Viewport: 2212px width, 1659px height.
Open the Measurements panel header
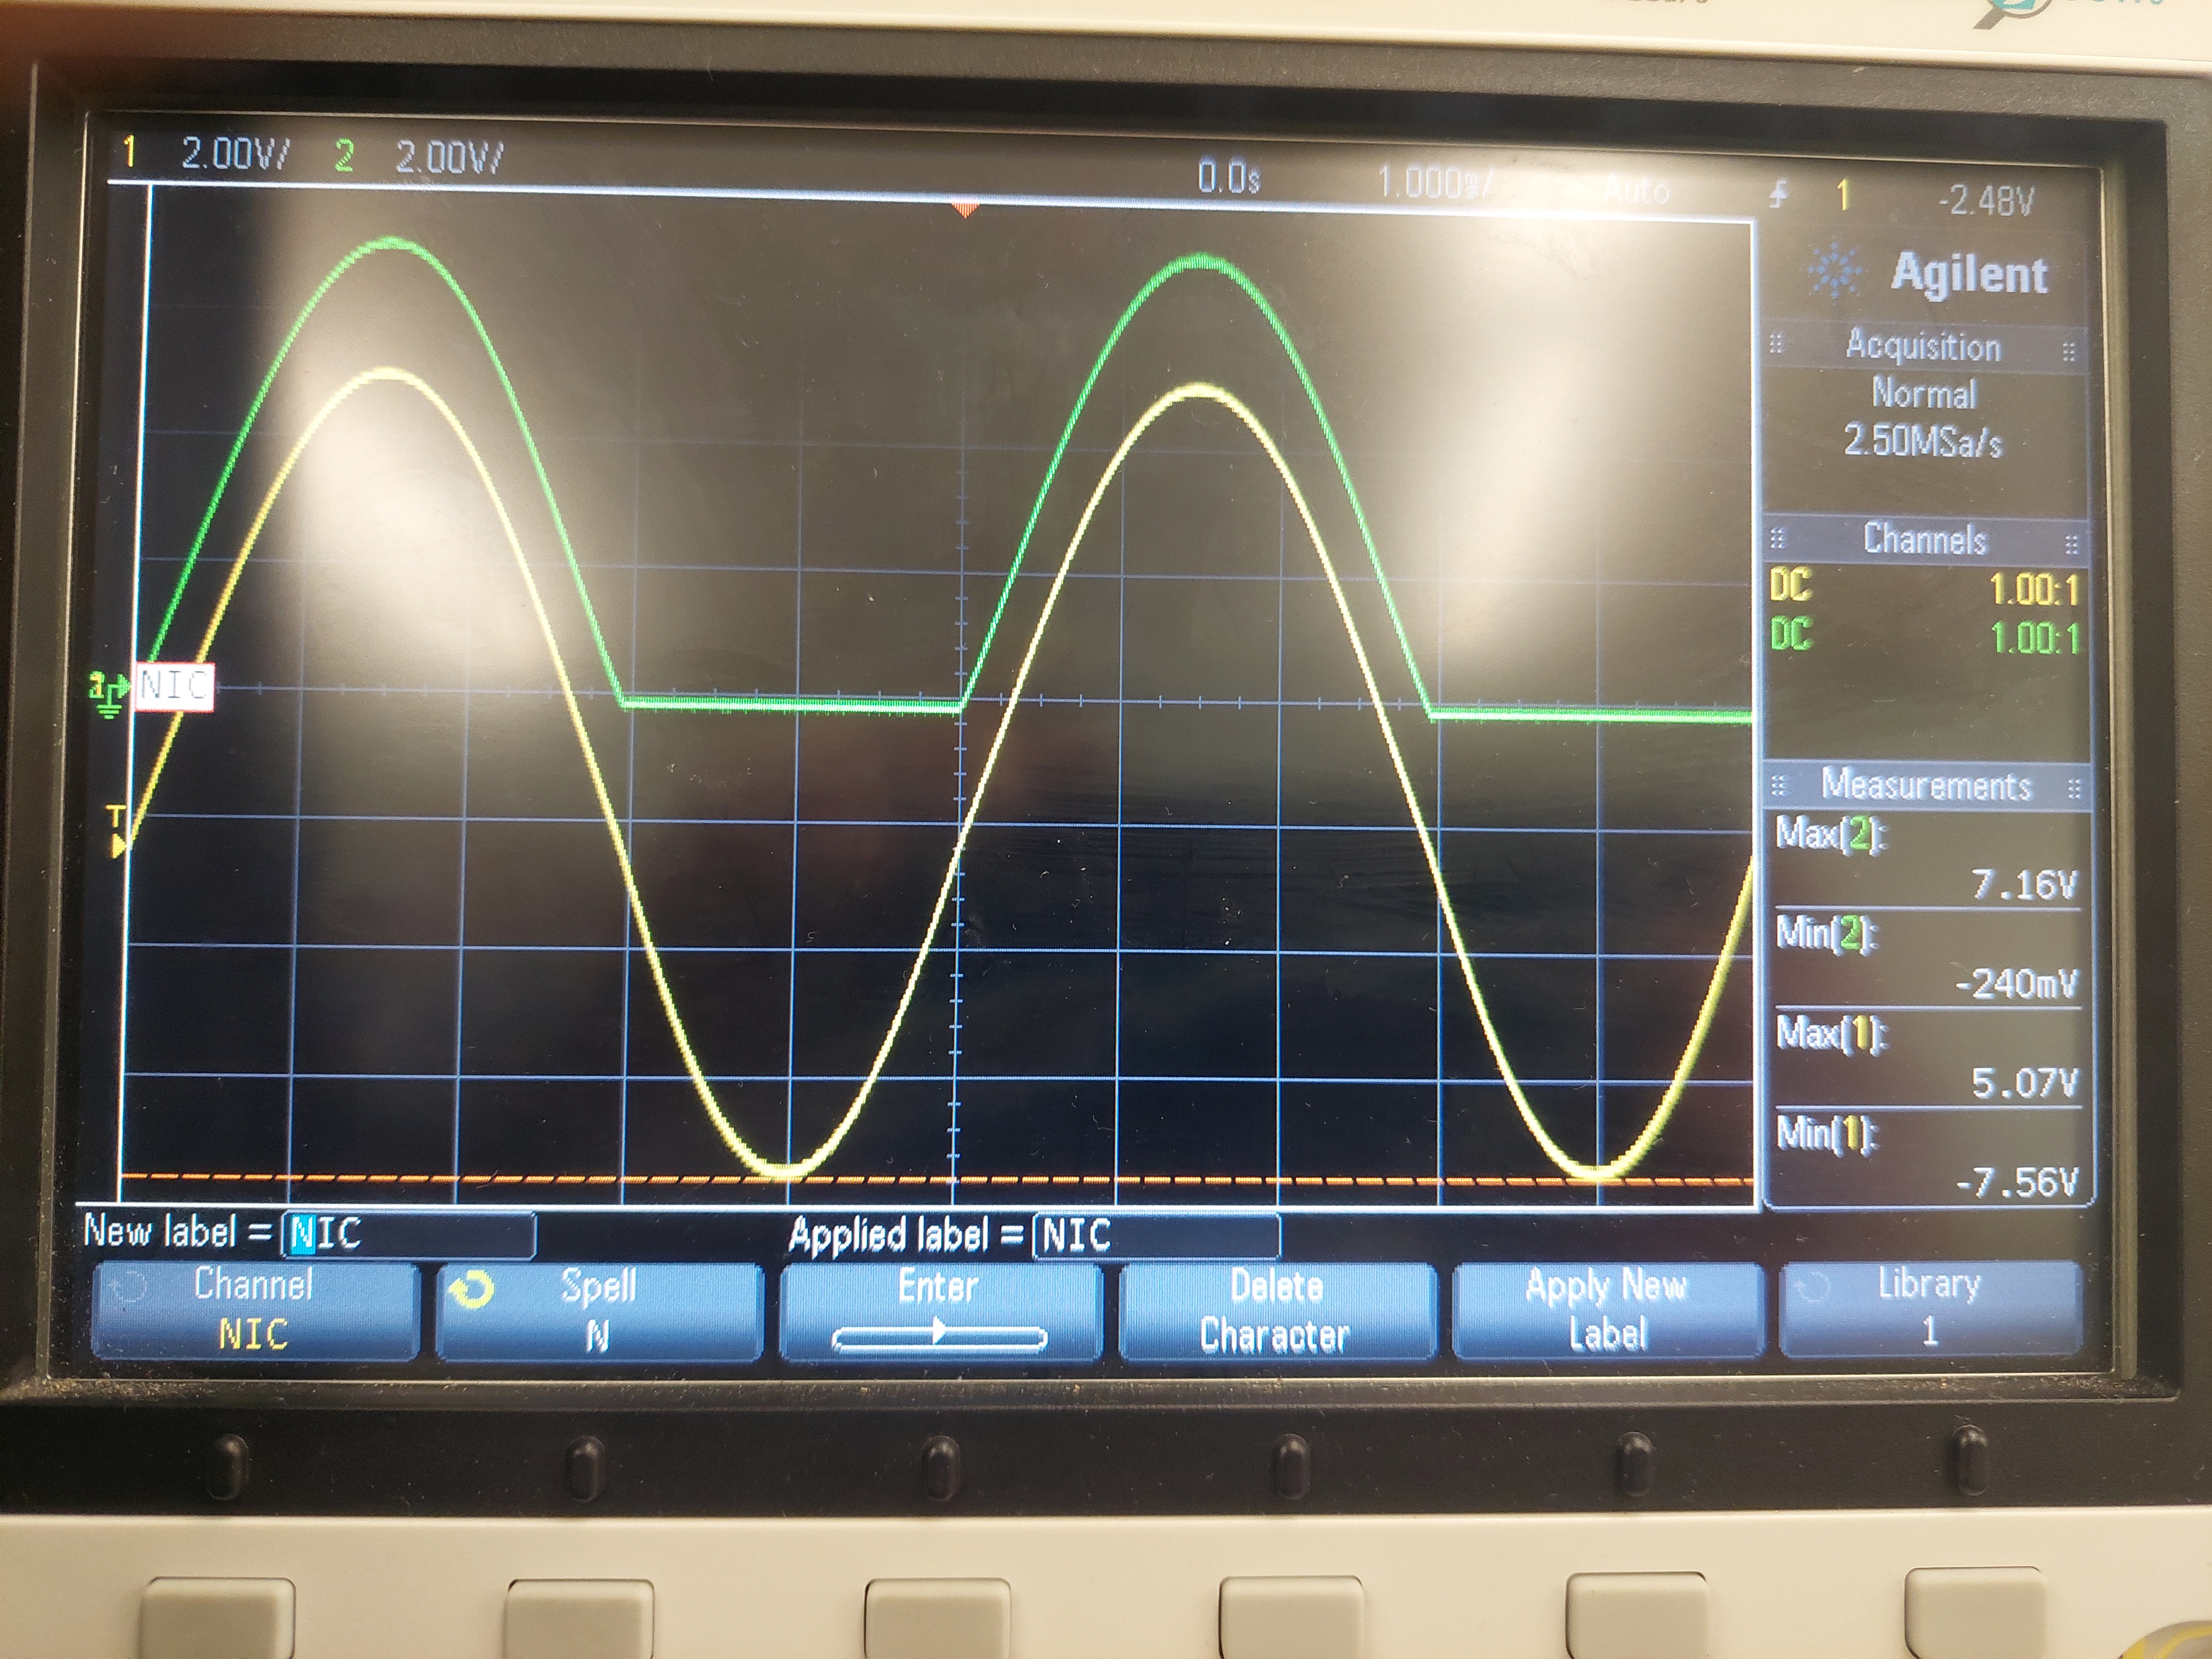point(1926,785)
